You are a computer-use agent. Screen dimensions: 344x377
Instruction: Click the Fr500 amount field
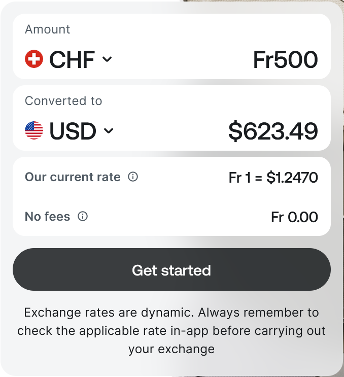[285, 60]
